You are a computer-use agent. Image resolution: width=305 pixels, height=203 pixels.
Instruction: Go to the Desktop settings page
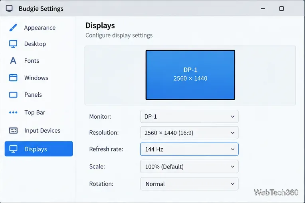click(35, 44)
